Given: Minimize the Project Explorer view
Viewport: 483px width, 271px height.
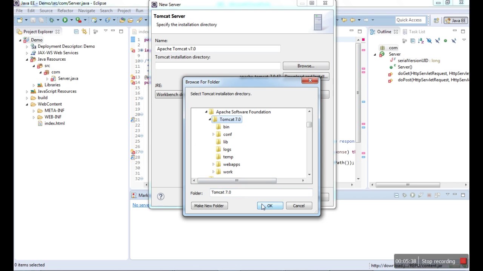Looking at the screenshot, I should point(113,31).
